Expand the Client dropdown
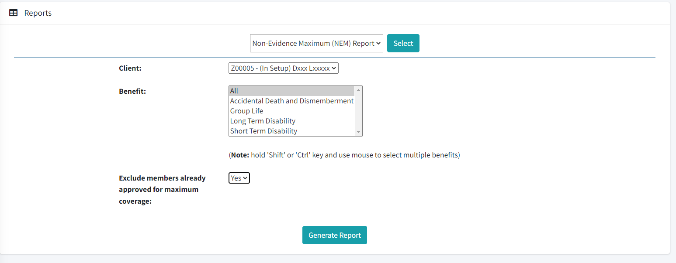Image resolution: width=676 pixels, height=263 pixels. 283,68
